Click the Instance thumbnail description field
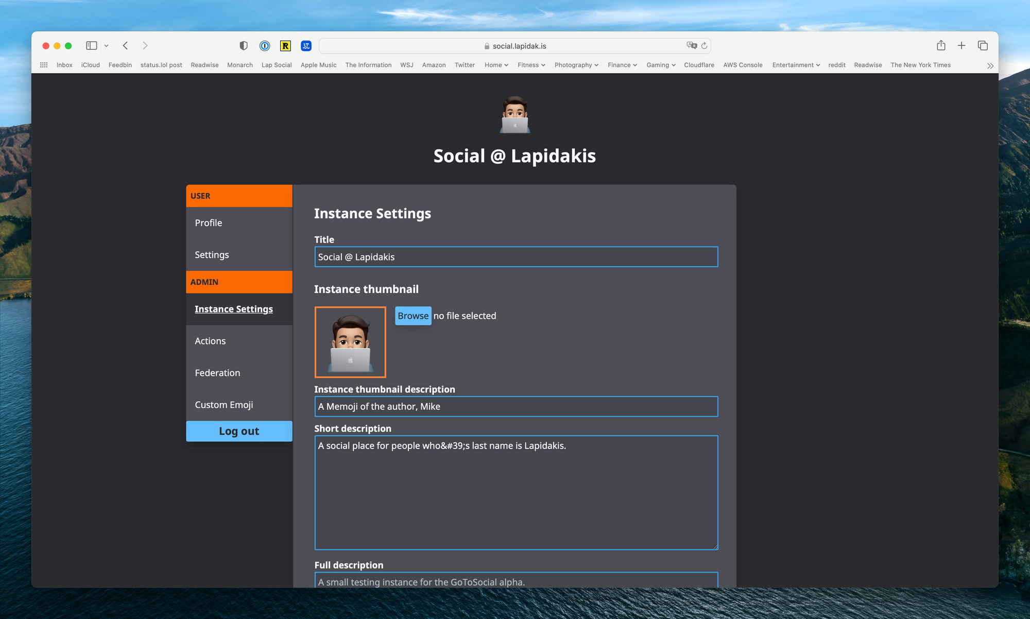This screenshot has width=1030, height=619. [x=516, y=406]
